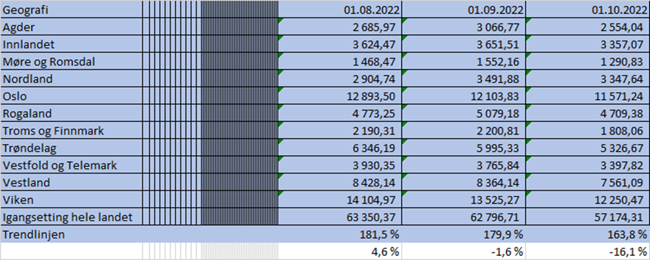This screenshot has height=260, width=650.
Task: Click the cell with value 1 552,16
Action: [x=463, y=61]
